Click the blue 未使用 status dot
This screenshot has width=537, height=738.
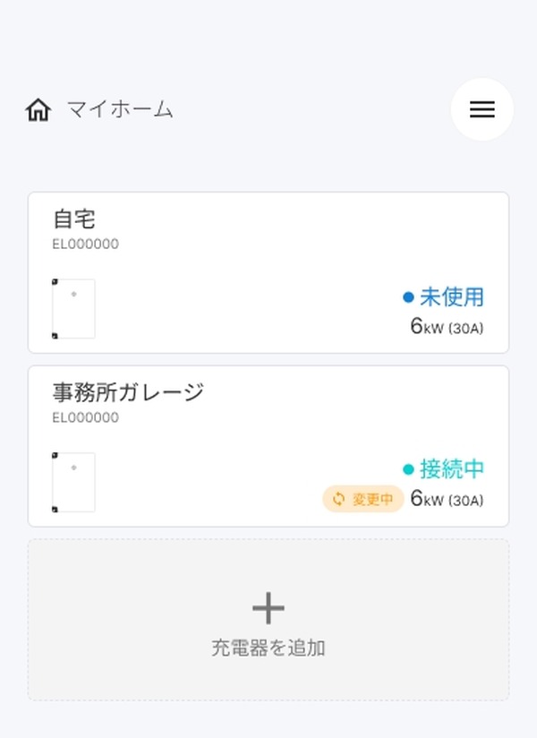point(408,296)
